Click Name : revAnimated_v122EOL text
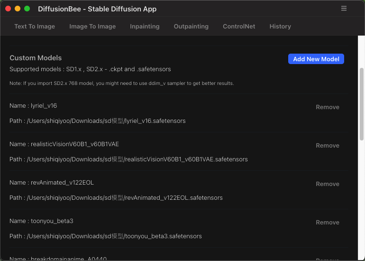 [52, 183]
